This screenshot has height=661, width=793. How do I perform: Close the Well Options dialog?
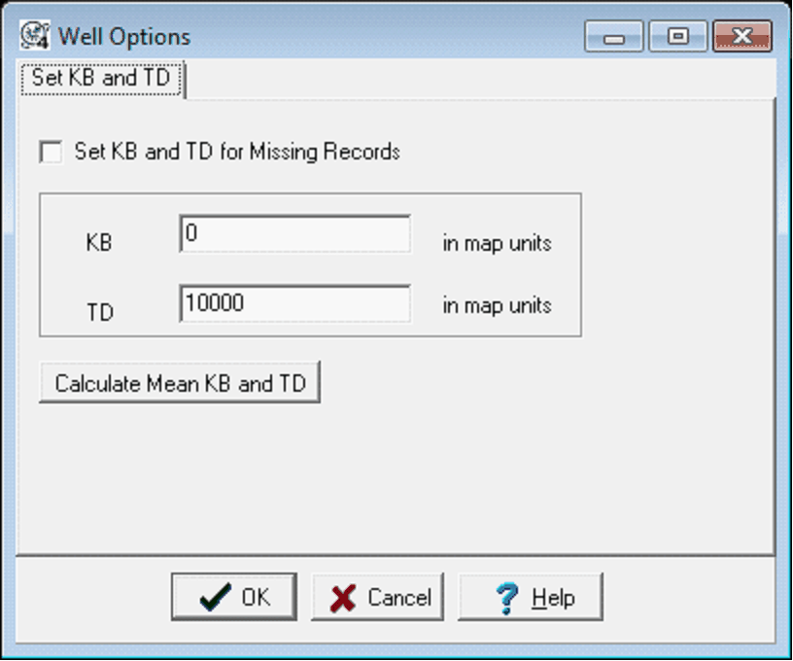741,37
